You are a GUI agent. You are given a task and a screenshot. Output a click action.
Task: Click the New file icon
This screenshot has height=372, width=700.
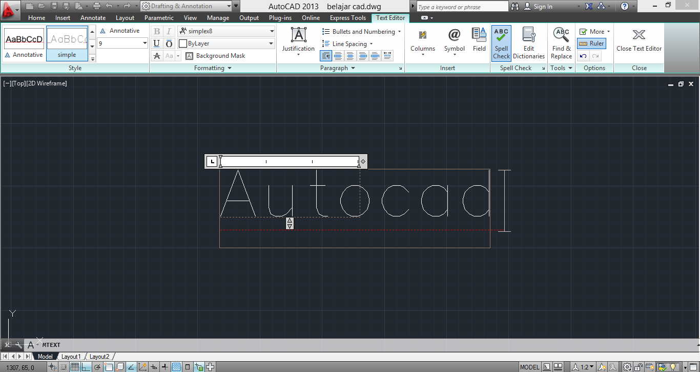click(30, 6)
